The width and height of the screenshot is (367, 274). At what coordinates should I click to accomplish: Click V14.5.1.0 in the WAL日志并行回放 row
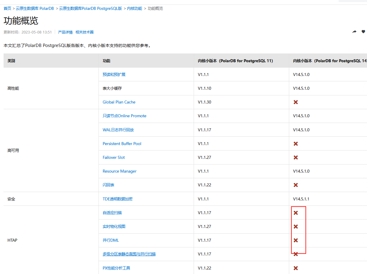pos(301,130)
